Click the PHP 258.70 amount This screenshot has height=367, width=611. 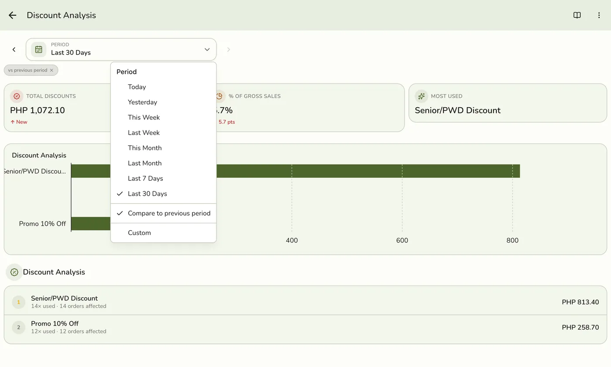tap(580, 328)
